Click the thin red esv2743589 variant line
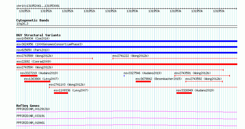The width and height of the screenshot is (245, 129). pyautogui.click(x=55, y=58)
